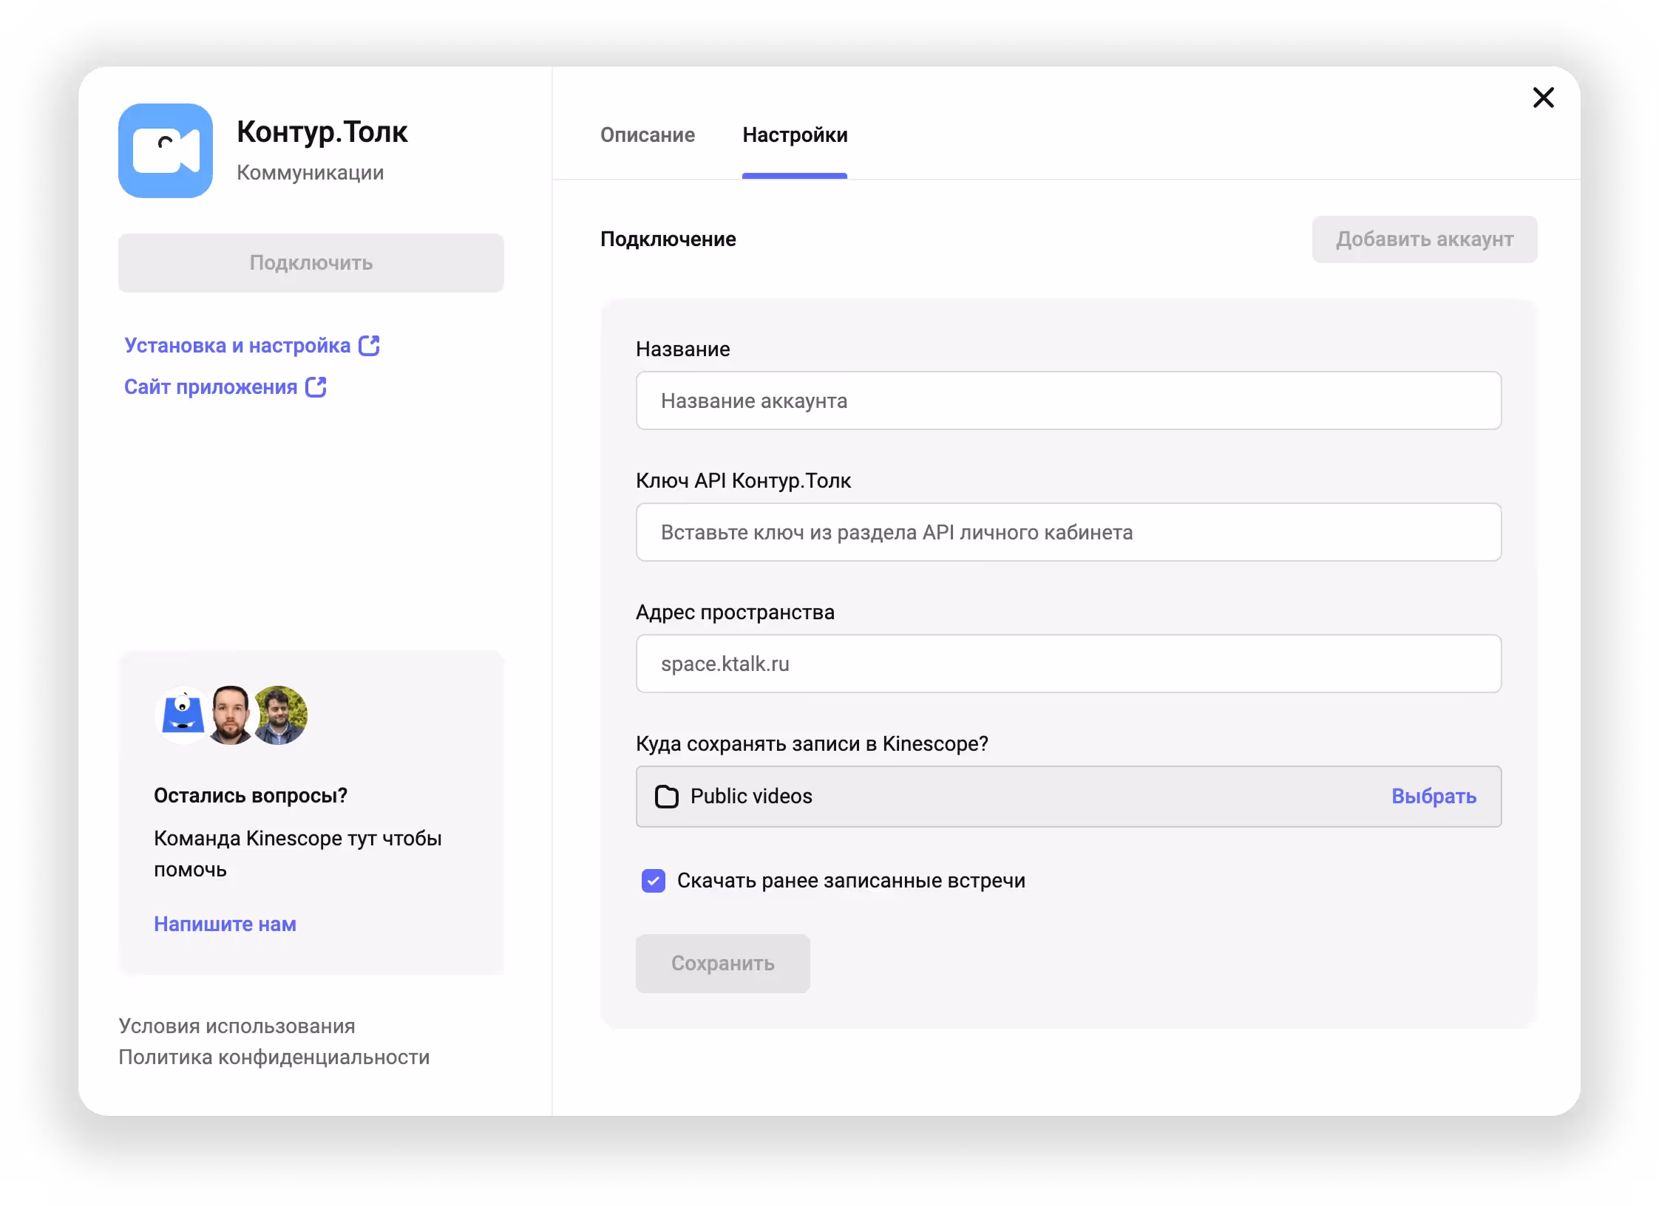The width and height of the screenshot is (1659, 1206).
Task: Click the Напишите нам link
Action: [225, 924]
